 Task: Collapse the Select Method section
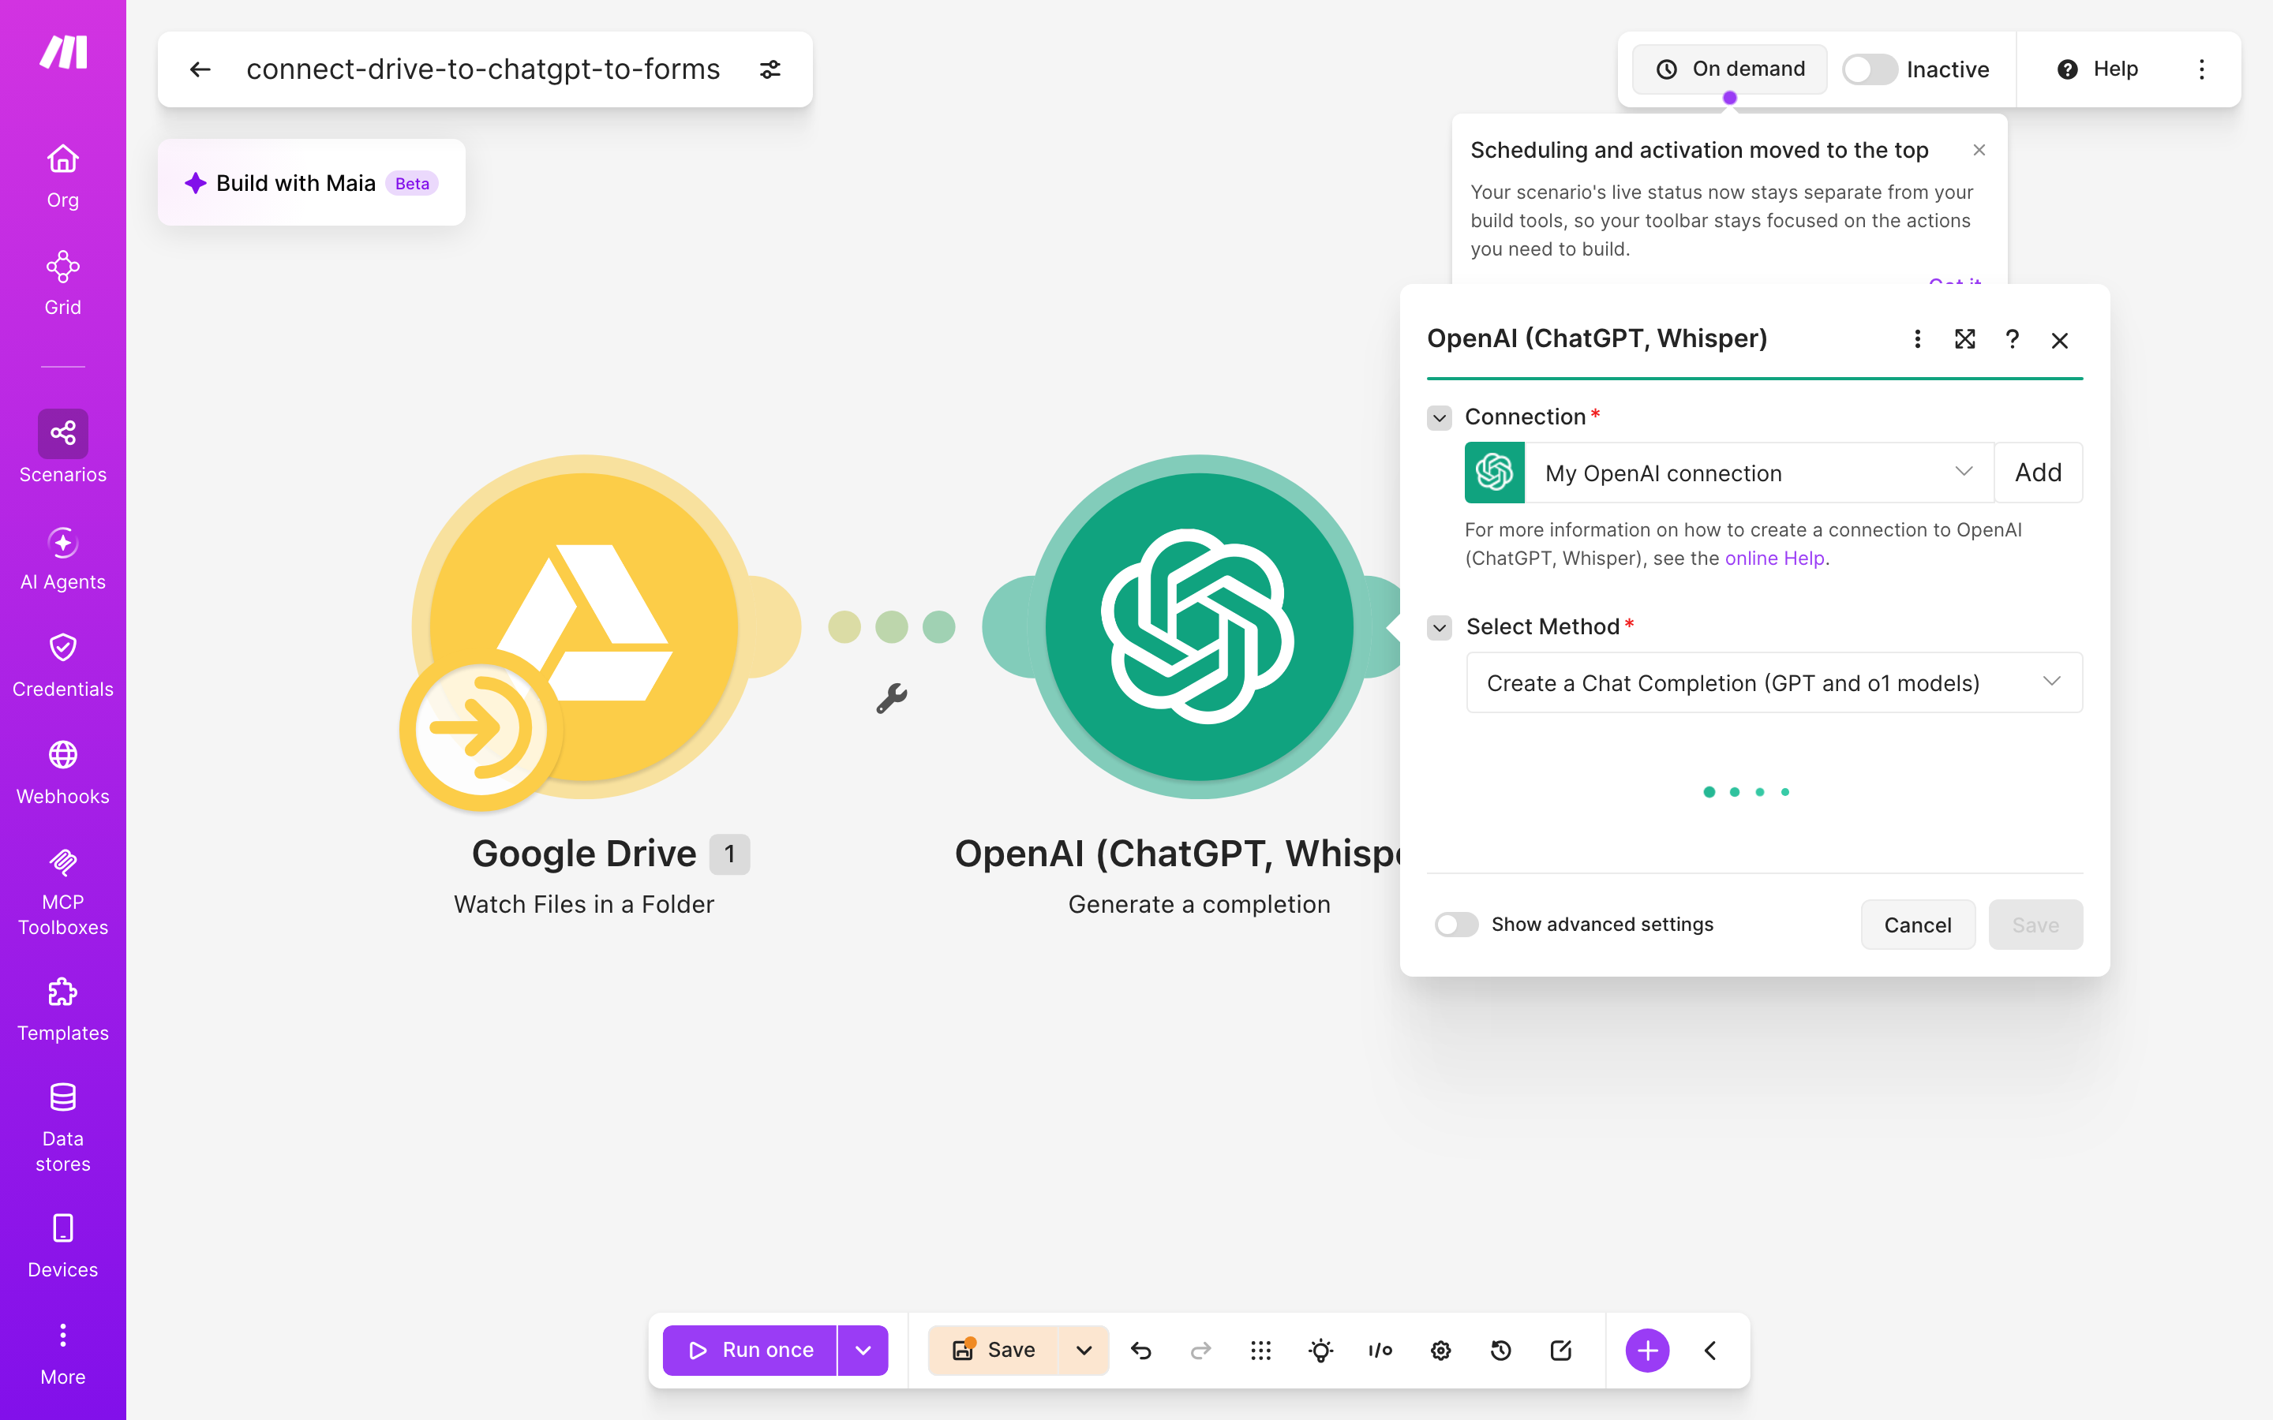(1440, 627)
